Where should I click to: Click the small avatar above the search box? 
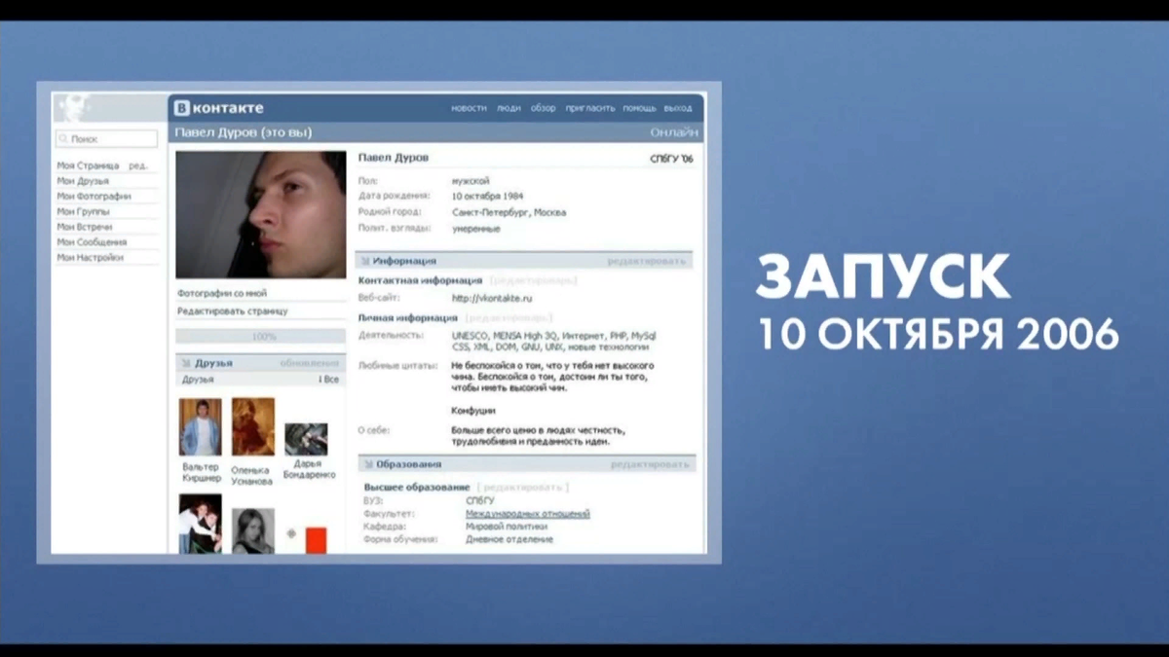(72, 107)
